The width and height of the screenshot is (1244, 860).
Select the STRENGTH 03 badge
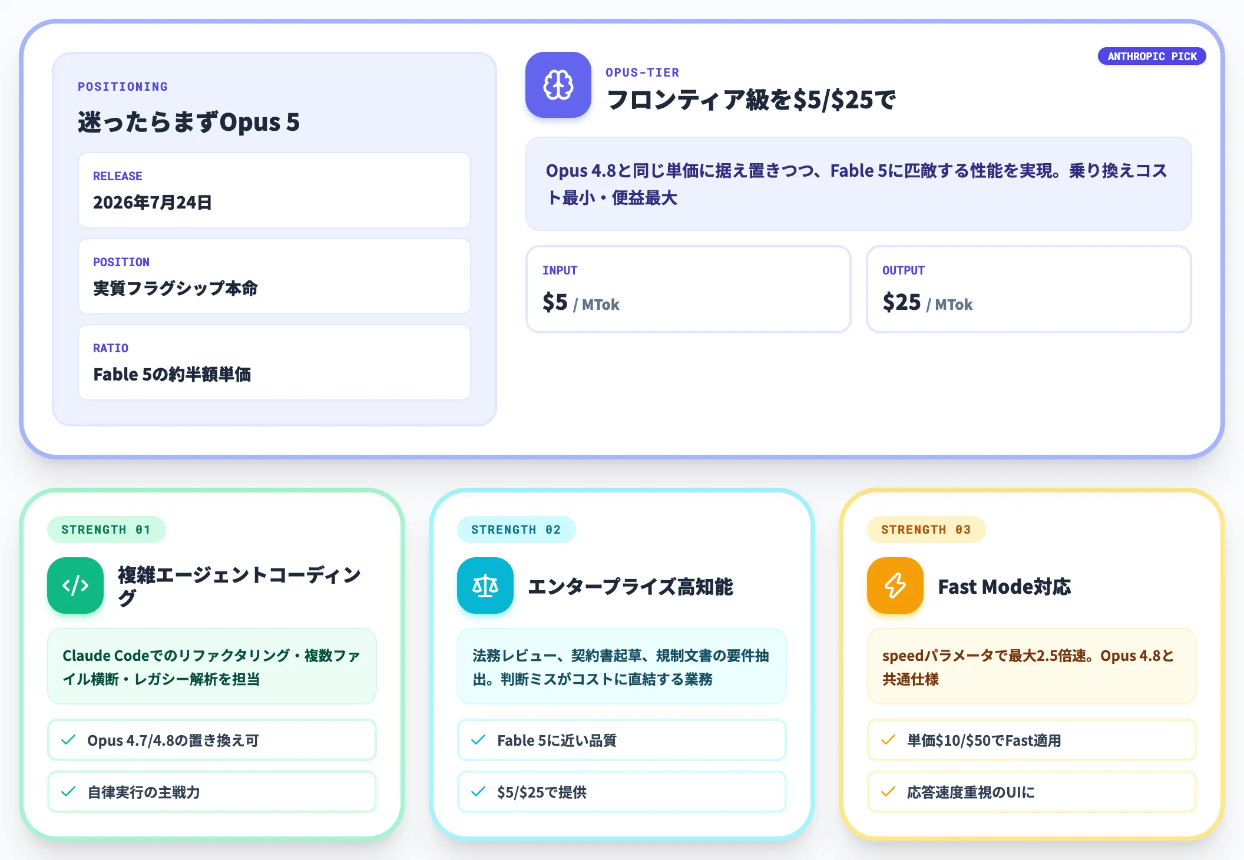tap(926, 530)
